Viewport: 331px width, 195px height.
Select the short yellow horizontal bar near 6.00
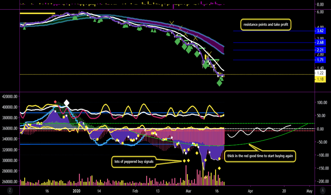(x=37, y=13)
